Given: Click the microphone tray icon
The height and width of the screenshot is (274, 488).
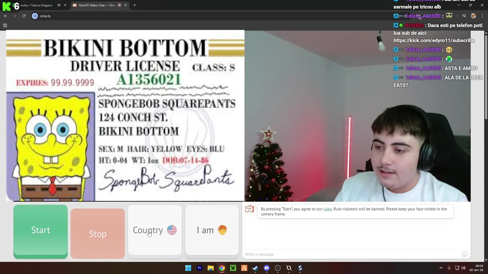Looking at the screenshot, I should 449,268.
